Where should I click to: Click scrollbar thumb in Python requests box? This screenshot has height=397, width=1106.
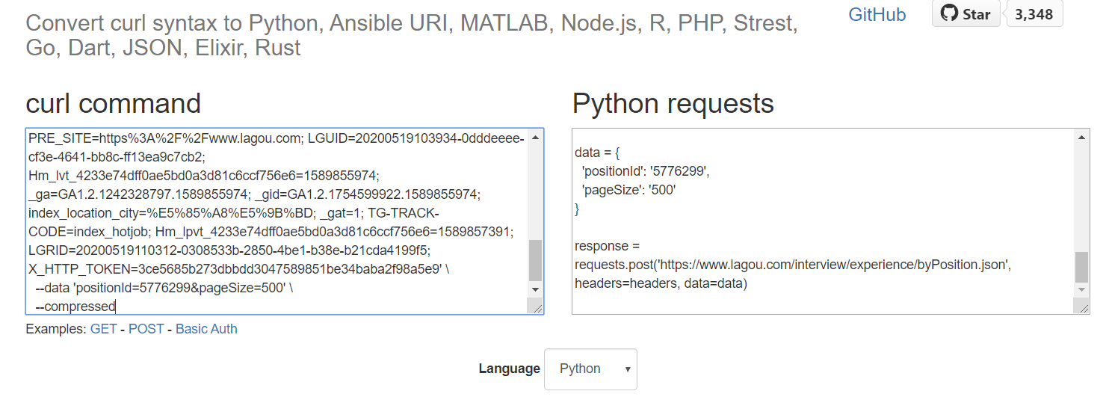tap(1081, 267)
